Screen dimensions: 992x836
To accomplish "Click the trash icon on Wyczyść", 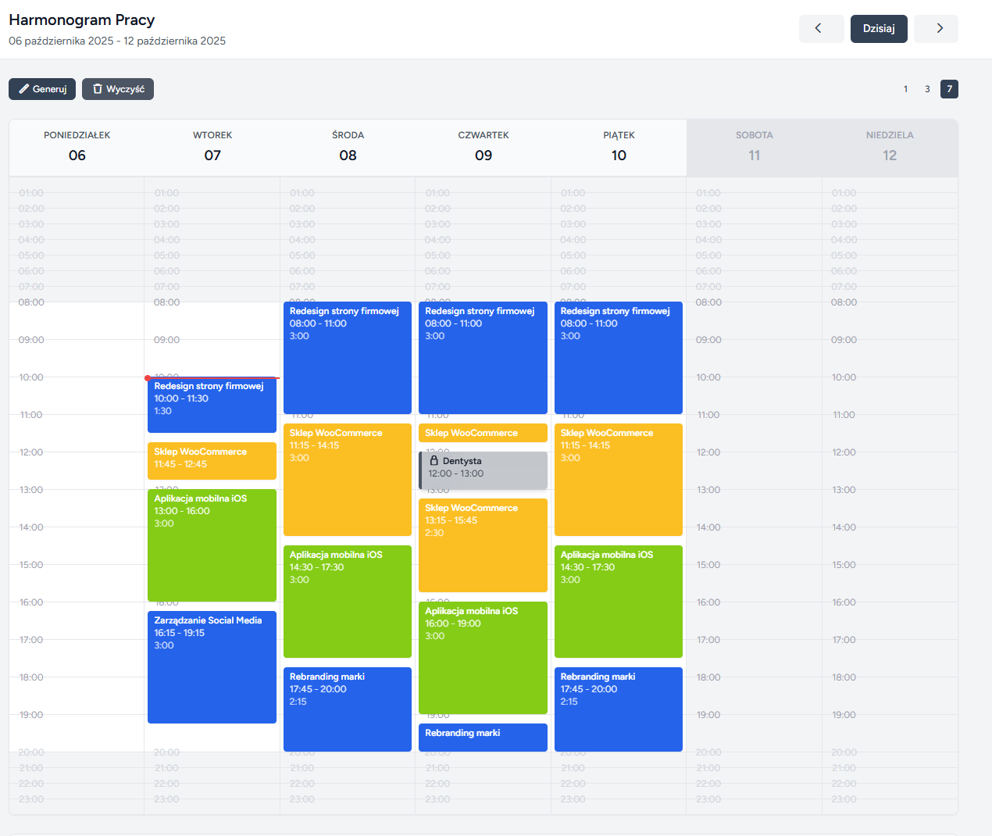I will pyautogui.click(x=98, y=89).
